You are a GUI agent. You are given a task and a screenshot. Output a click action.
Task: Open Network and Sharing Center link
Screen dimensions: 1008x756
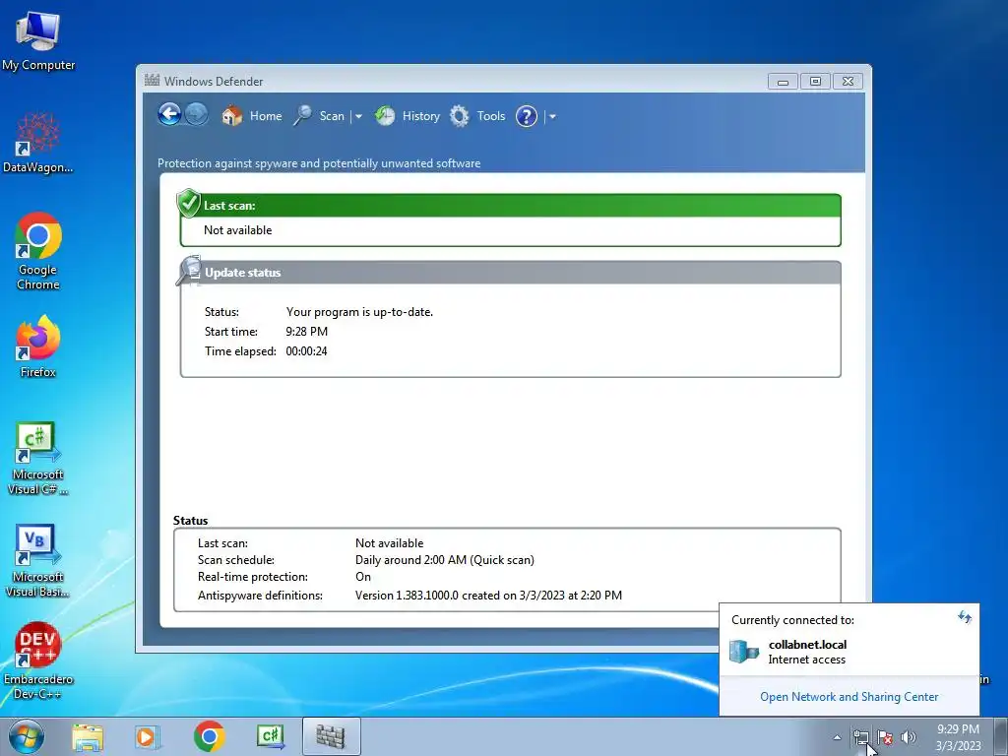(849, 696)
